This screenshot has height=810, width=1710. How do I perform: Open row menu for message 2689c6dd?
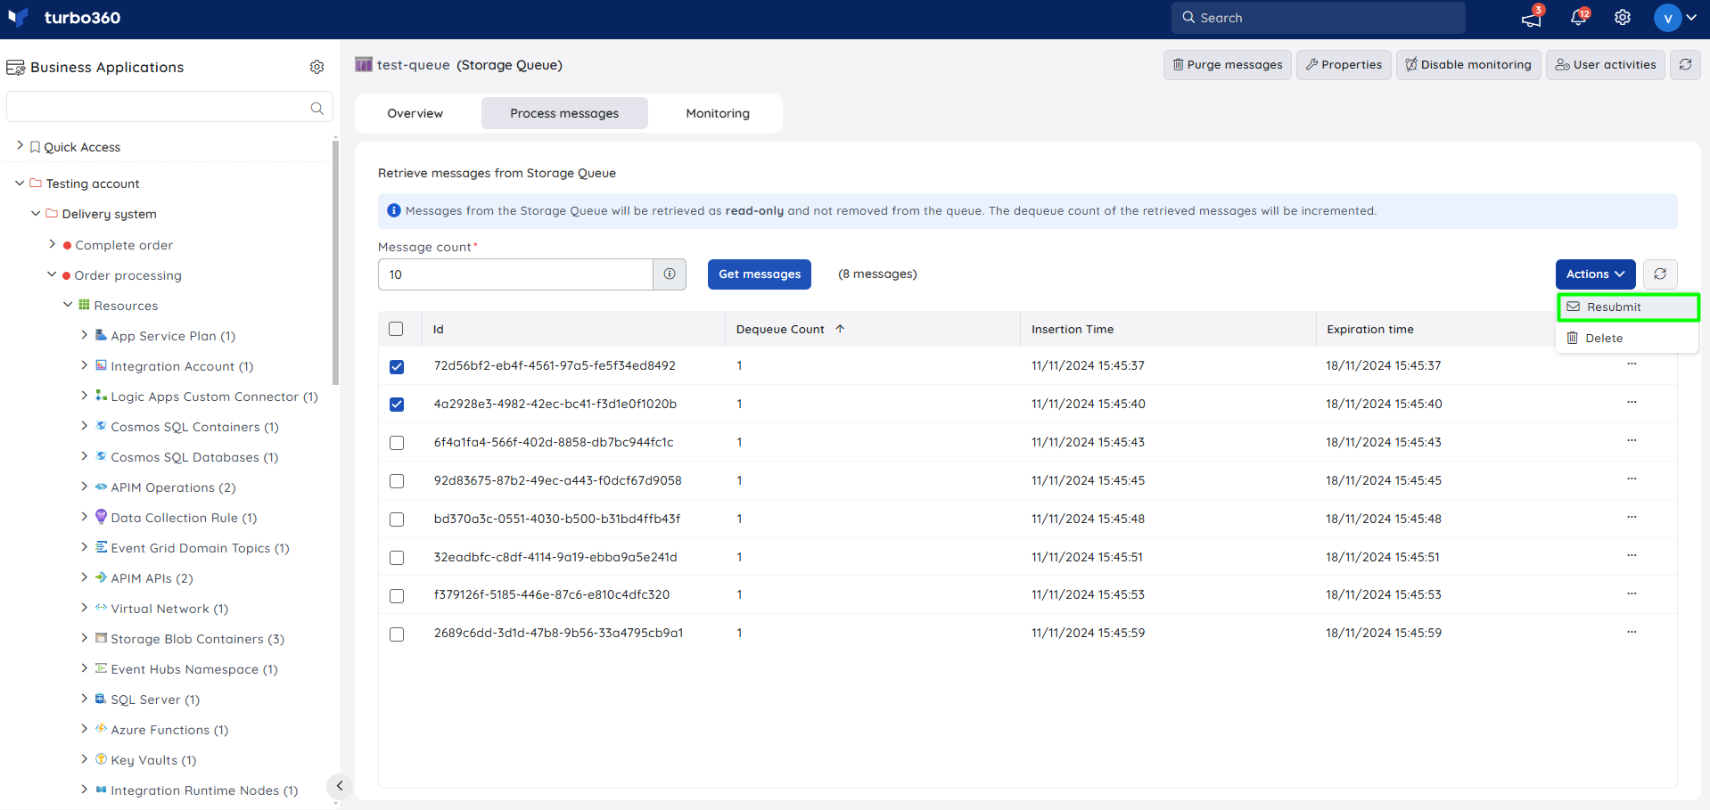[1632, 632]
